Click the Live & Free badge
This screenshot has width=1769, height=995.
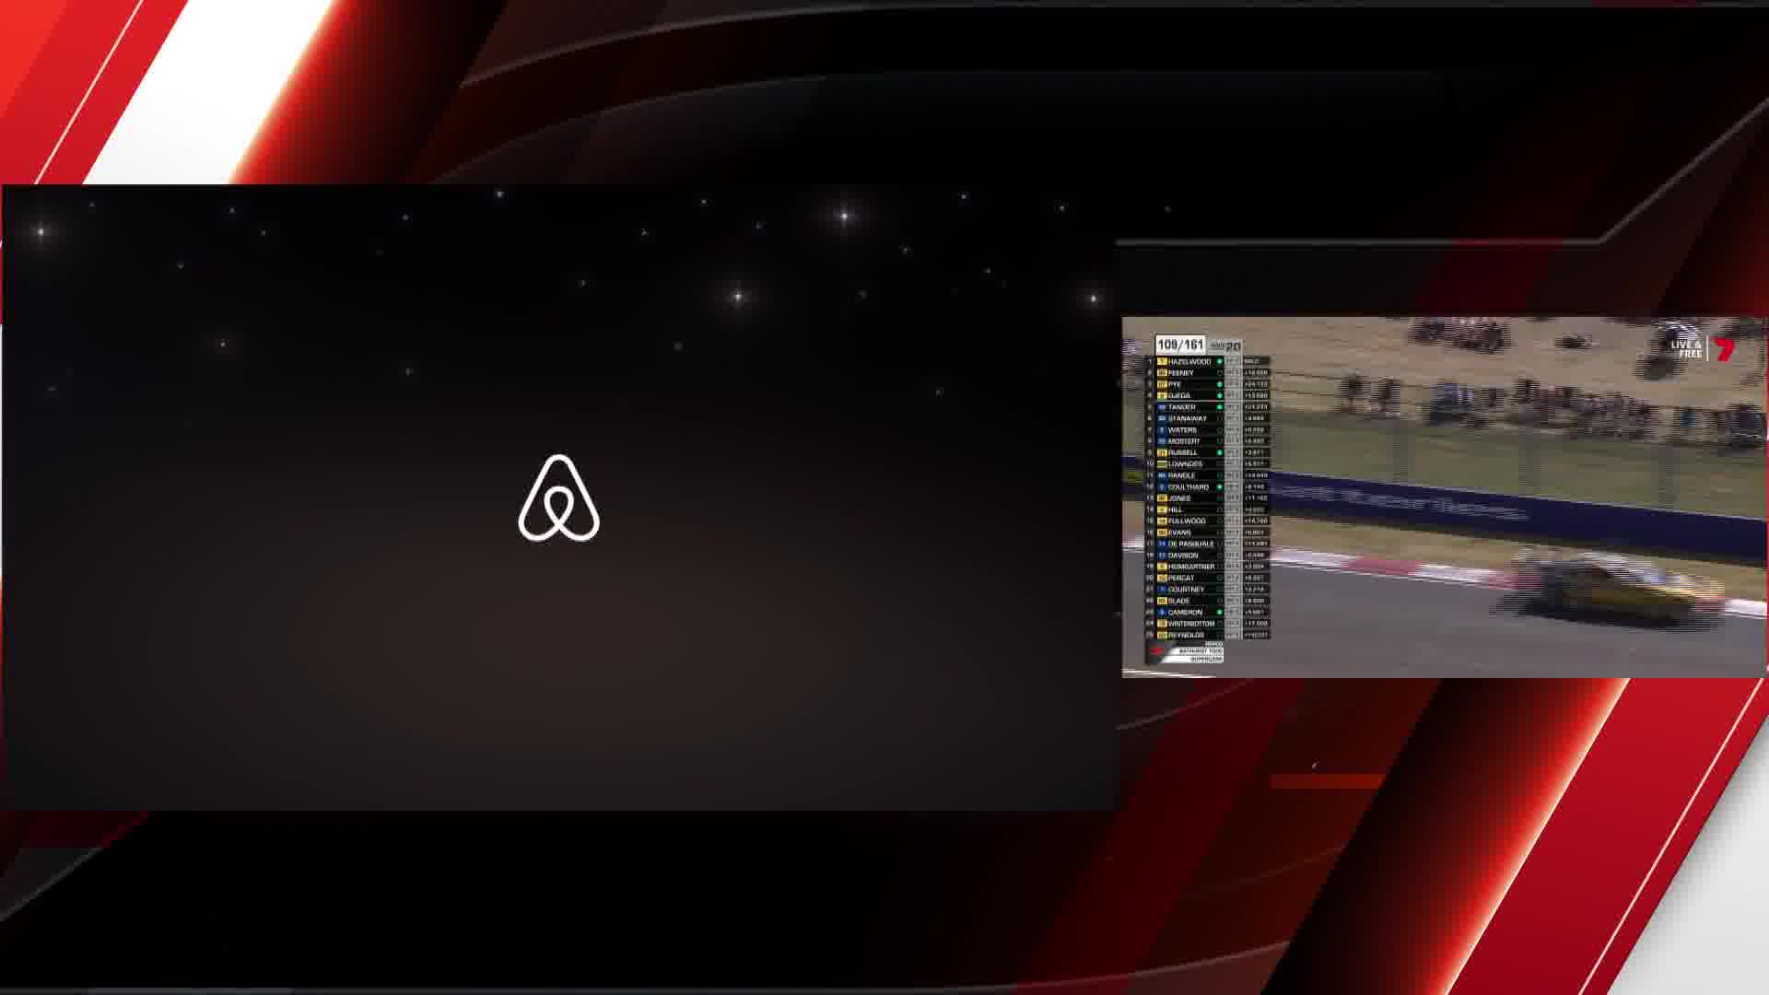click(1686, 349)
